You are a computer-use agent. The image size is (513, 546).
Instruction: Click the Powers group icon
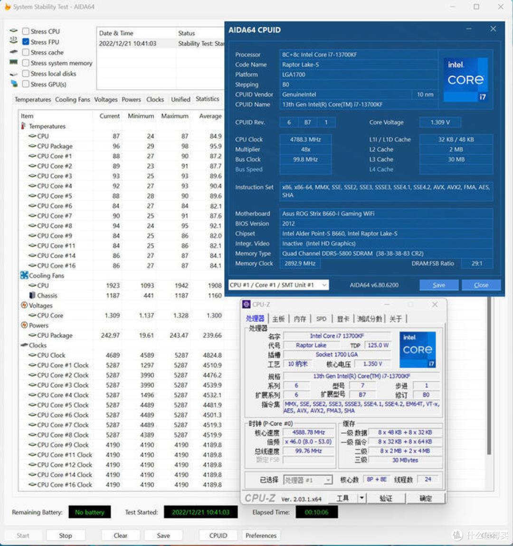pos(24,325)
